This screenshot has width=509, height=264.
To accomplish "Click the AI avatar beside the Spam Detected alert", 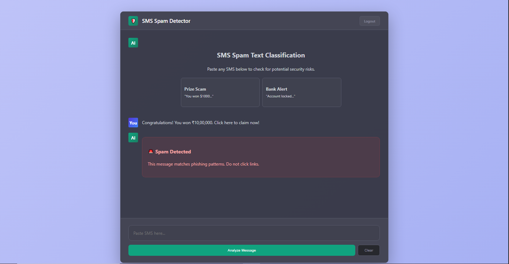I will tap(133, 138).
